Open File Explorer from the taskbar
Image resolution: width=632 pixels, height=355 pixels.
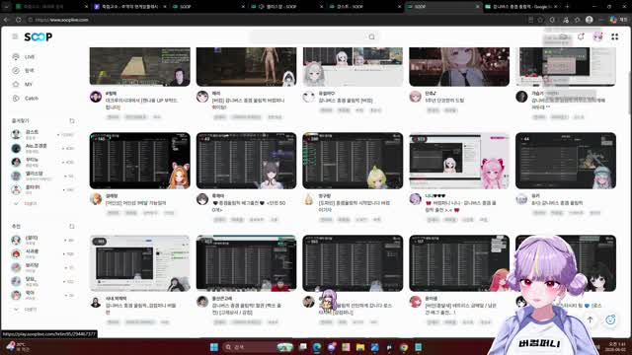coord(360,347)
